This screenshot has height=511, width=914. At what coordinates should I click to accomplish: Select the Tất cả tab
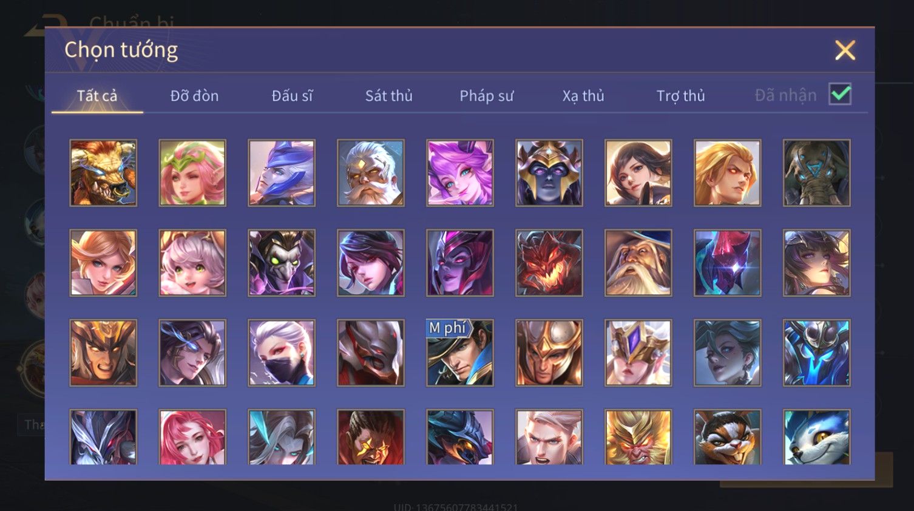(x=97, y=95)
